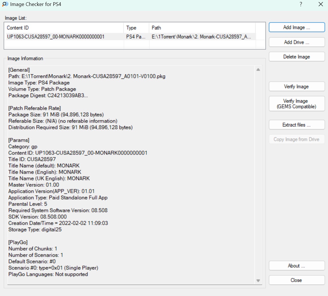Click the Image Checker app icon in title bar
The width and height of the screenshot is (328, 296).
(x=5, y=4)
